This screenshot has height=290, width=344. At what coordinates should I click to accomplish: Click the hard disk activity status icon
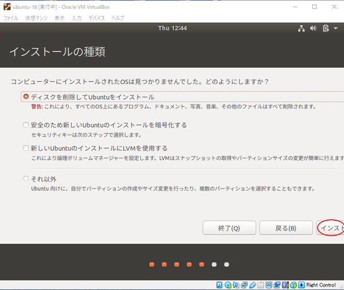pyautogui.click(x=219, y=285)
